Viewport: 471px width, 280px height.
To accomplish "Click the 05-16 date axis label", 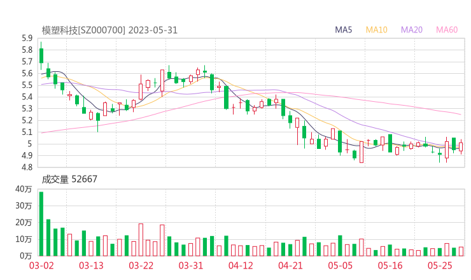I will (390, 265).
